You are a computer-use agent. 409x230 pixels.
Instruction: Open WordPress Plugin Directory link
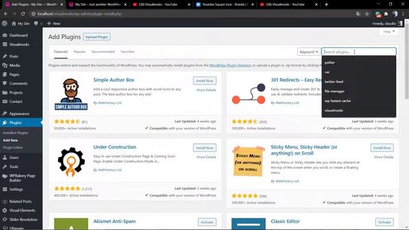[230, 65]
